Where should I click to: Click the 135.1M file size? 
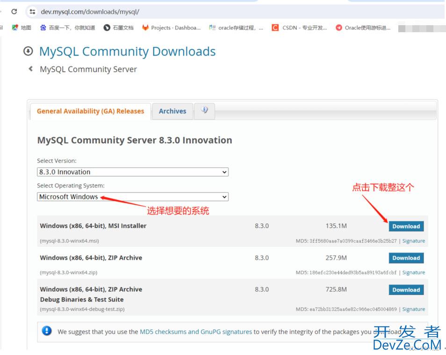336,226
